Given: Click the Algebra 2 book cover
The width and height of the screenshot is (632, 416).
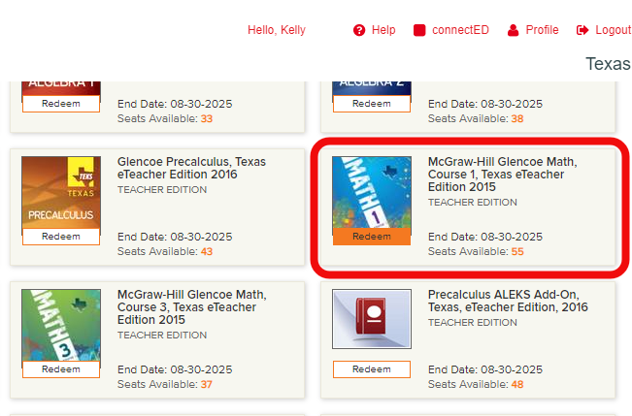Looking at the screenshot, I should point(372,88).
